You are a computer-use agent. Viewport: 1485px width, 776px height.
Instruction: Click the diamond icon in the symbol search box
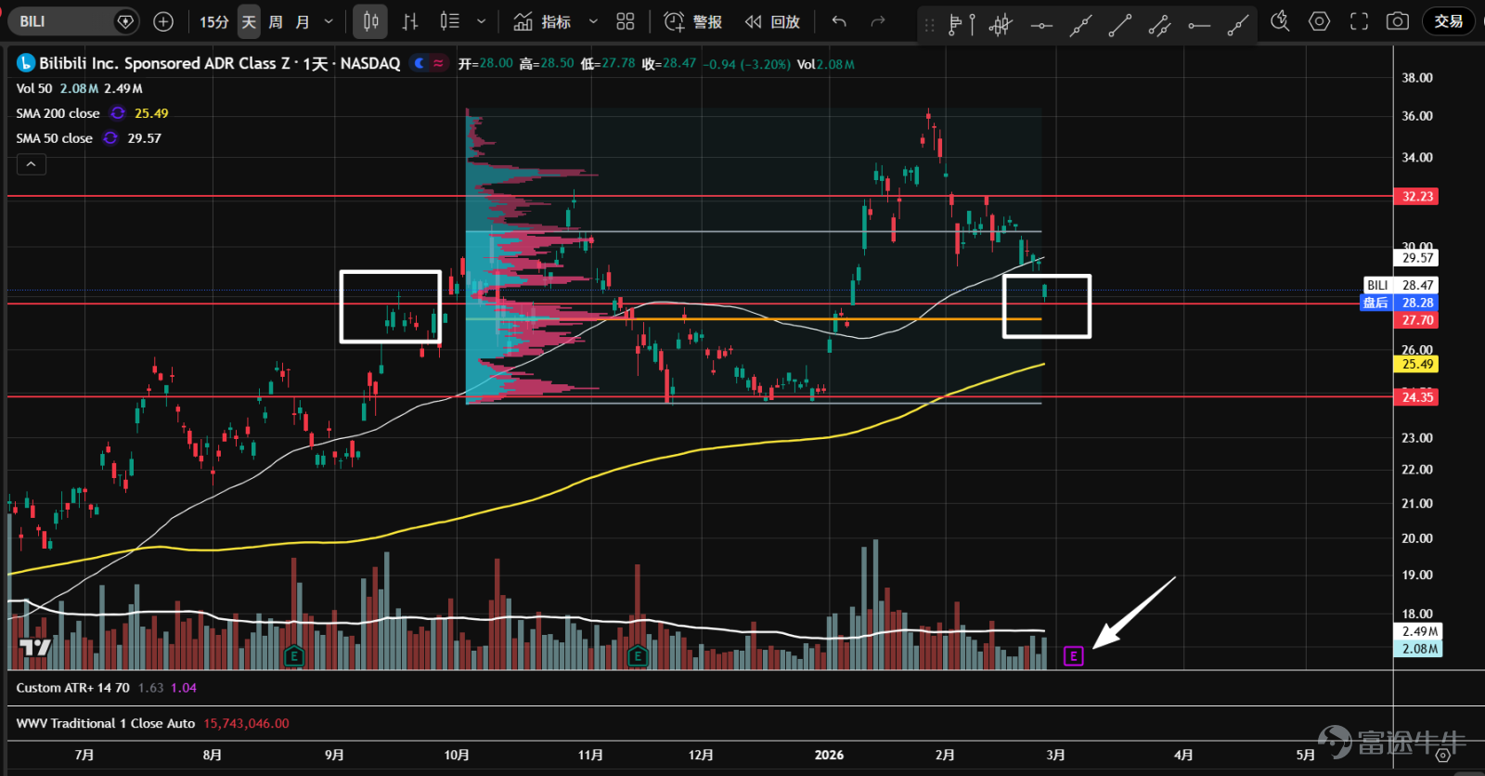pyautogui.click(x=125, y=21)
